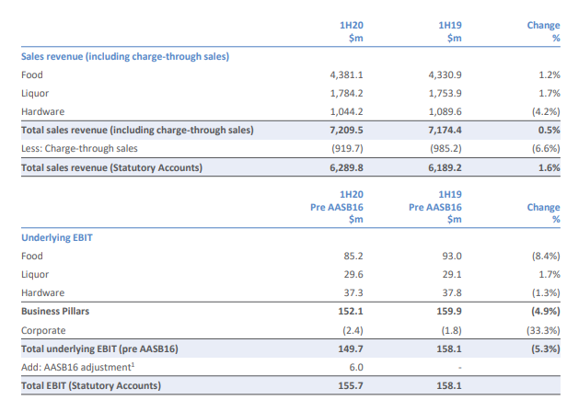Select the Hardware sales change (4.2%) cell
567x400 pixels.
(541, 112)
